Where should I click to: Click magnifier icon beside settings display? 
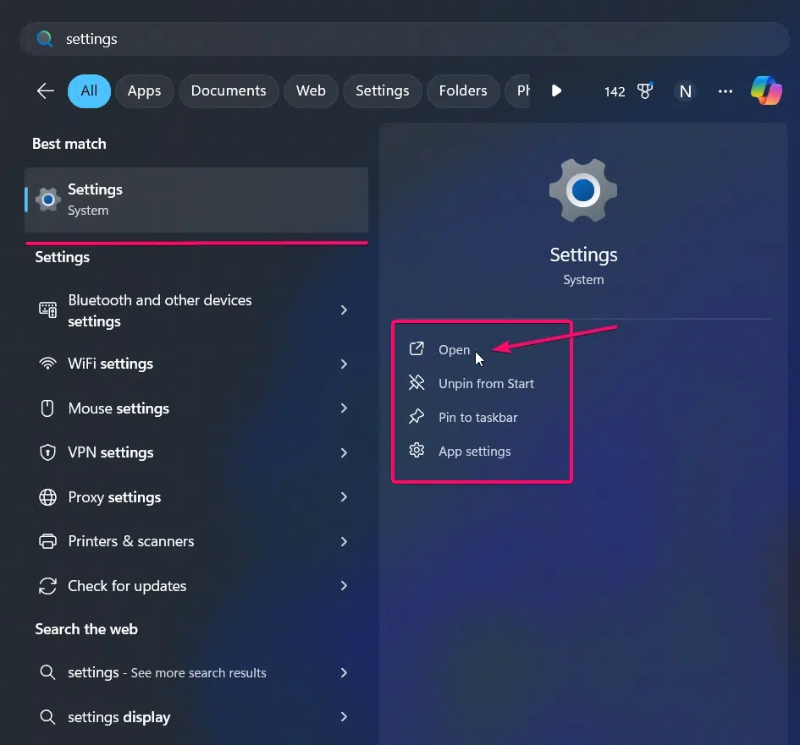(47, 716)
